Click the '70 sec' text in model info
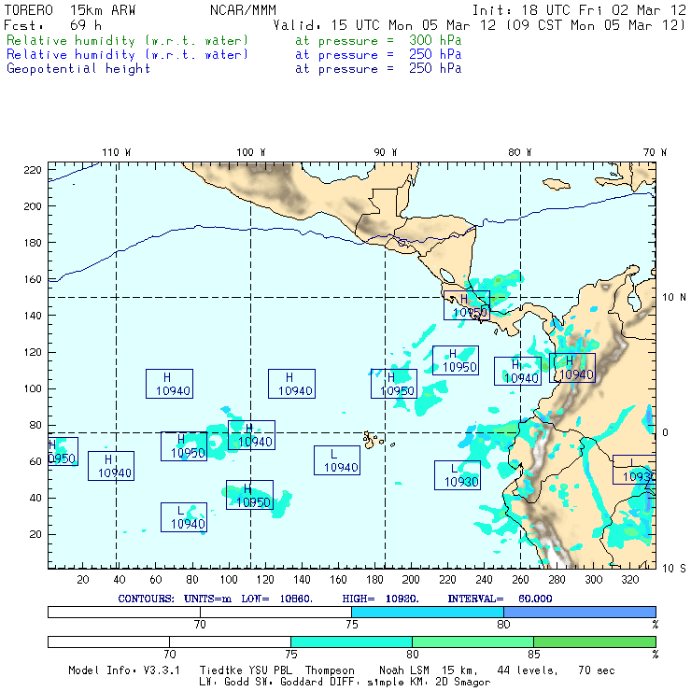691x691 pixels. click(597, 670)
